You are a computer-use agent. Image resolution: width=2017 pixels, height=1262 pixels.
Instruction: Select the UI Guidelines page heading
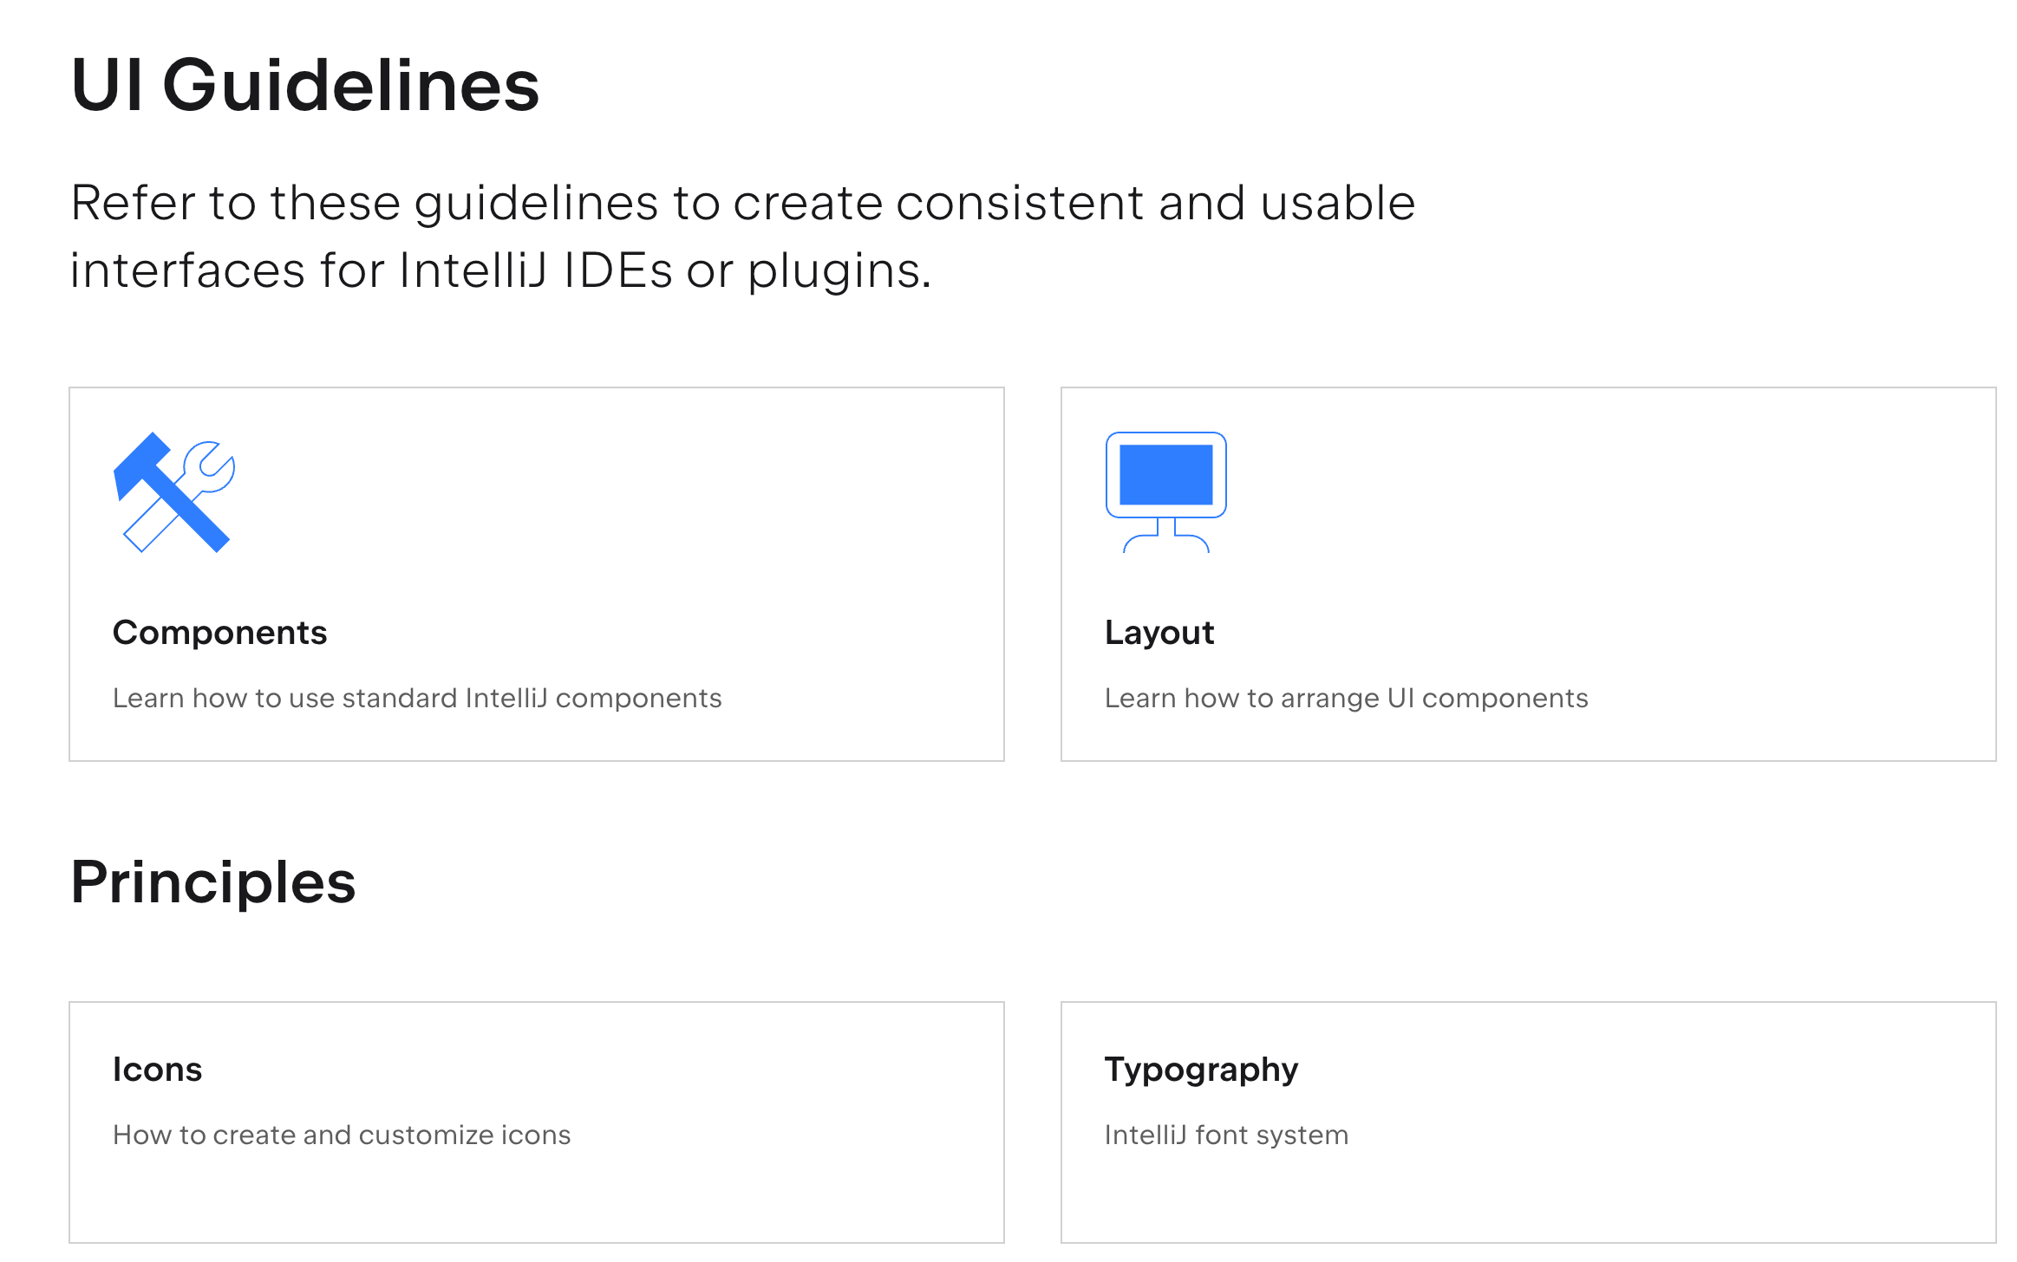[305, 85]
